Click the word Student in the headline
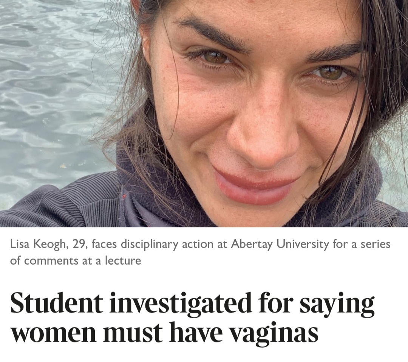This screenshot has height=362, width=408. pyautogui.click(x=56, y=303)
